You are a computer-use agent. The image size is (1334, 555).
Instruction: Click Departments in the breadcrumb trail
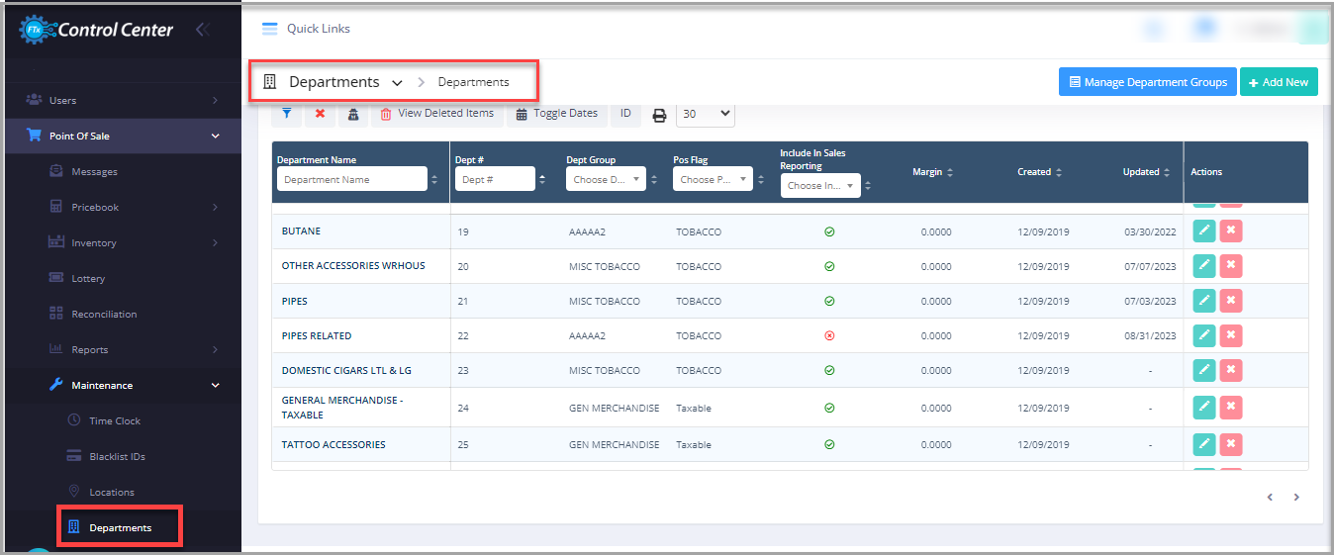tap(473, 82)
